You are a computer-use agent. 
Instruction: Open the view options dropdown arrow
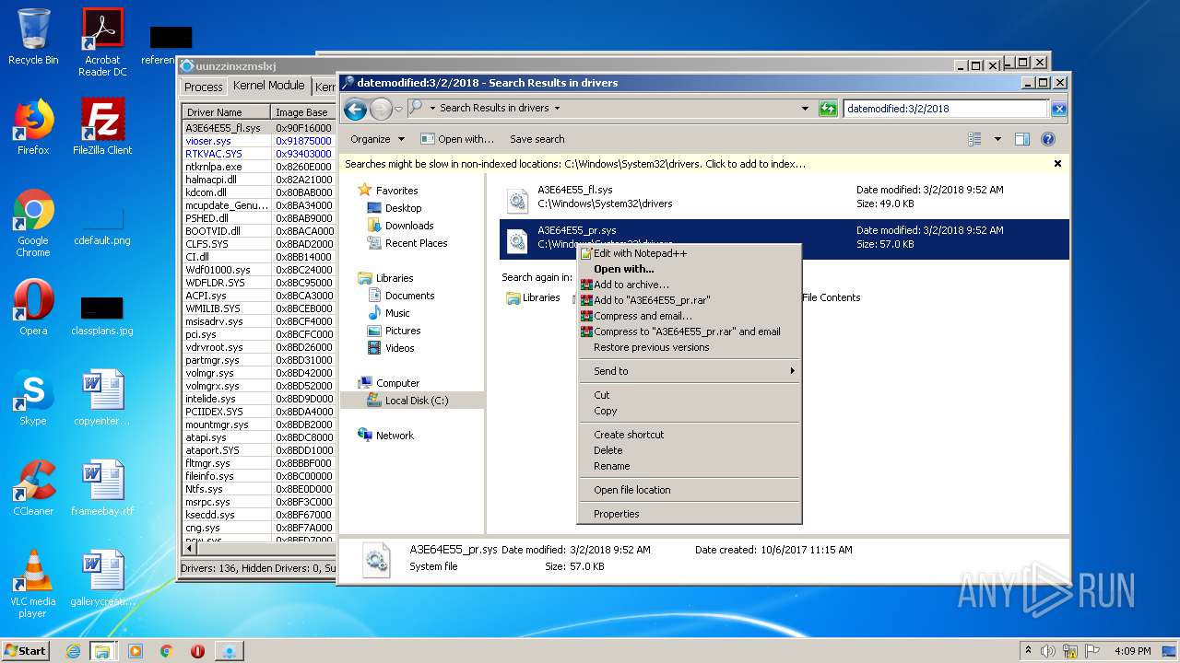(x=997, y=139)
